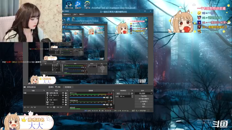Remove the scene with the minus icon
The image size is (232, 130).
tap(28, 107)
